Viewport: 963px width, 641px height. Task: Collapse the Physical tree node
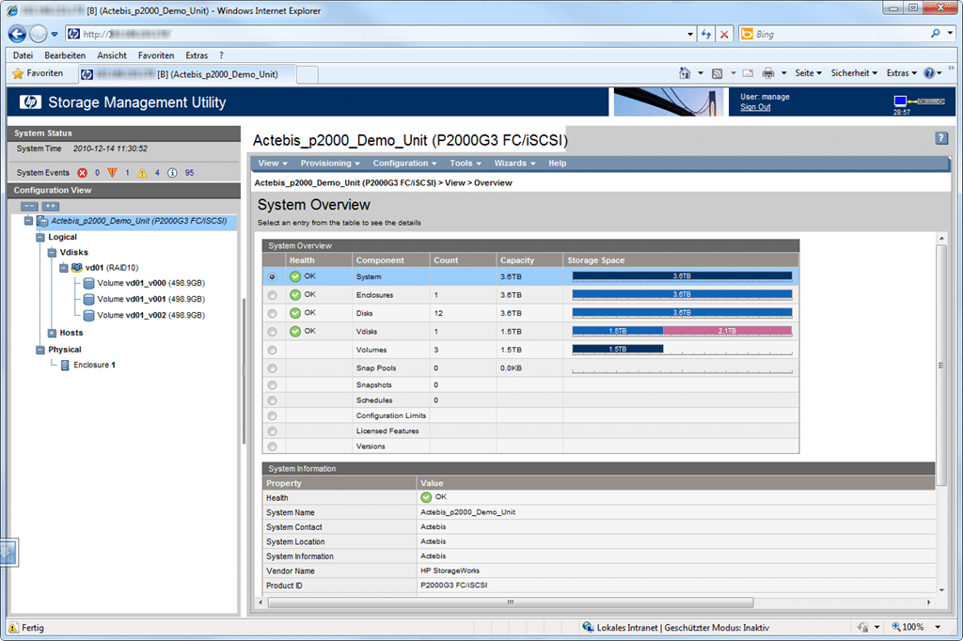tap(39, 350)
